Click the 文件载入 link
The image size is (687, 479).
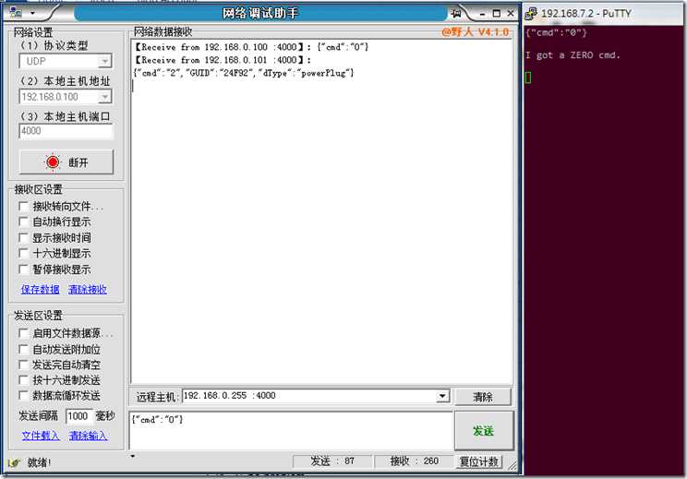click(41, 436)
